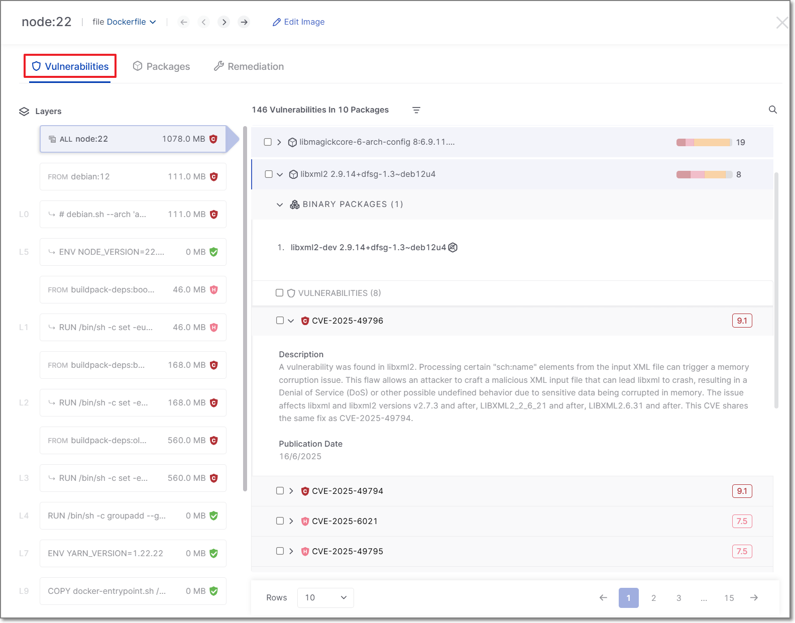The width and height of the screenshot is (795, 623).
Task: Tick the checkbox for CVE-2025-49796
Action: (280, 321)
